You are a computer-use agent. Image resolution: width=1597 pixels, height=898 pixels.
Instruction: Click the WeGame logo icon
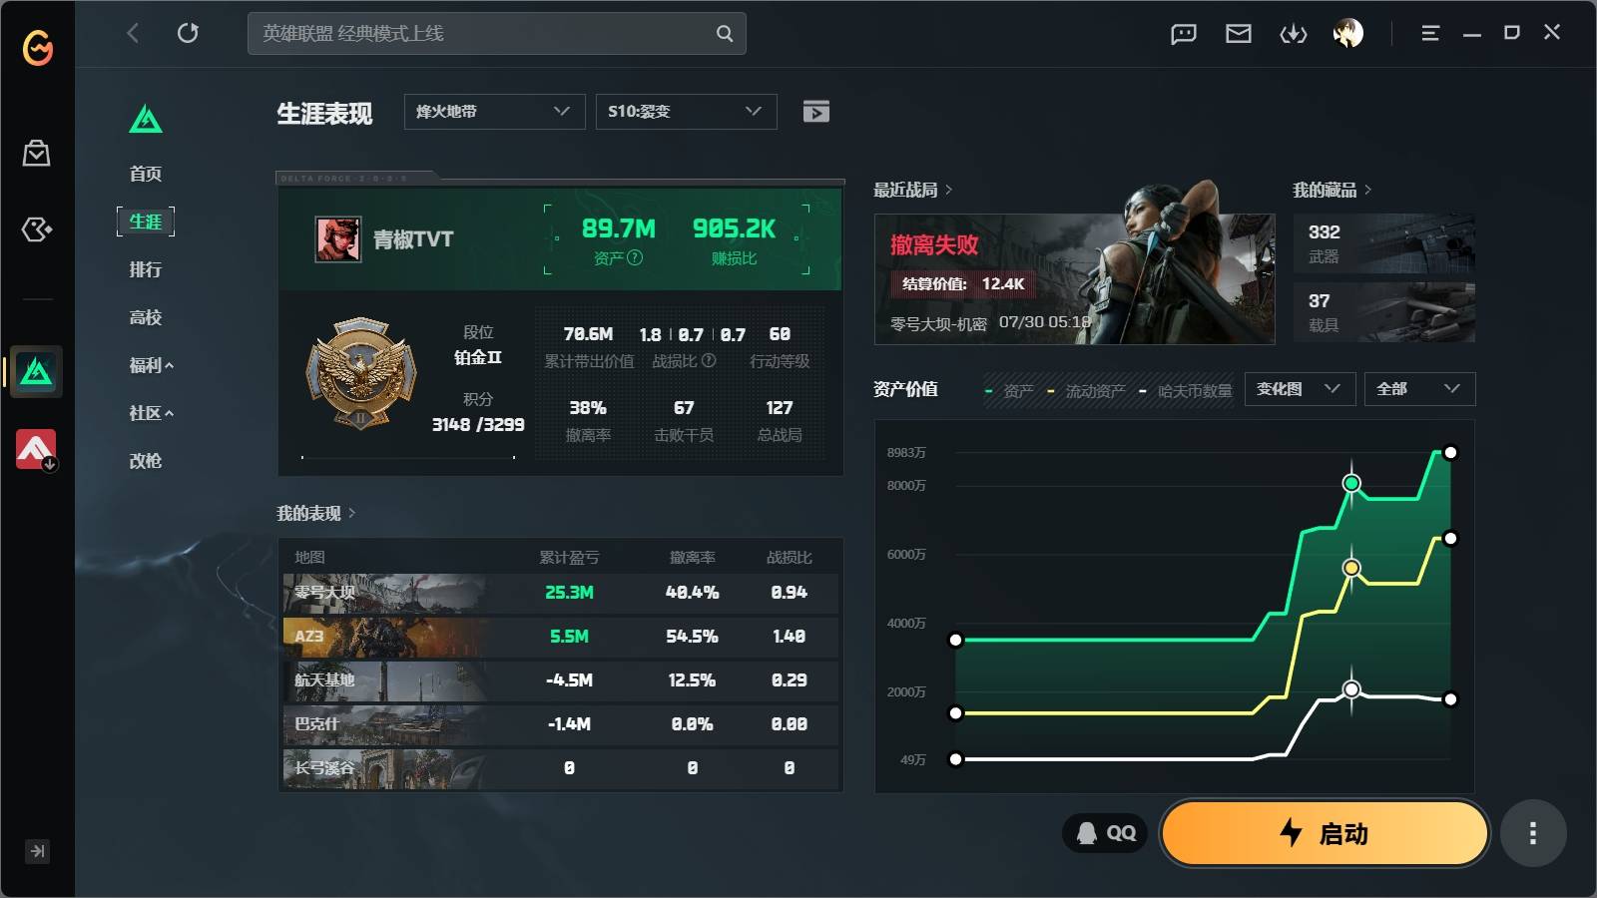coord(38,47)
